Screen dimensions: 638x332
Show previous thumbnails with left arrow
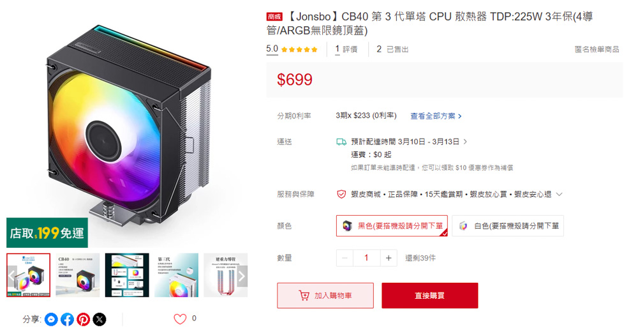pyautogui.click(x=11, y=276)
